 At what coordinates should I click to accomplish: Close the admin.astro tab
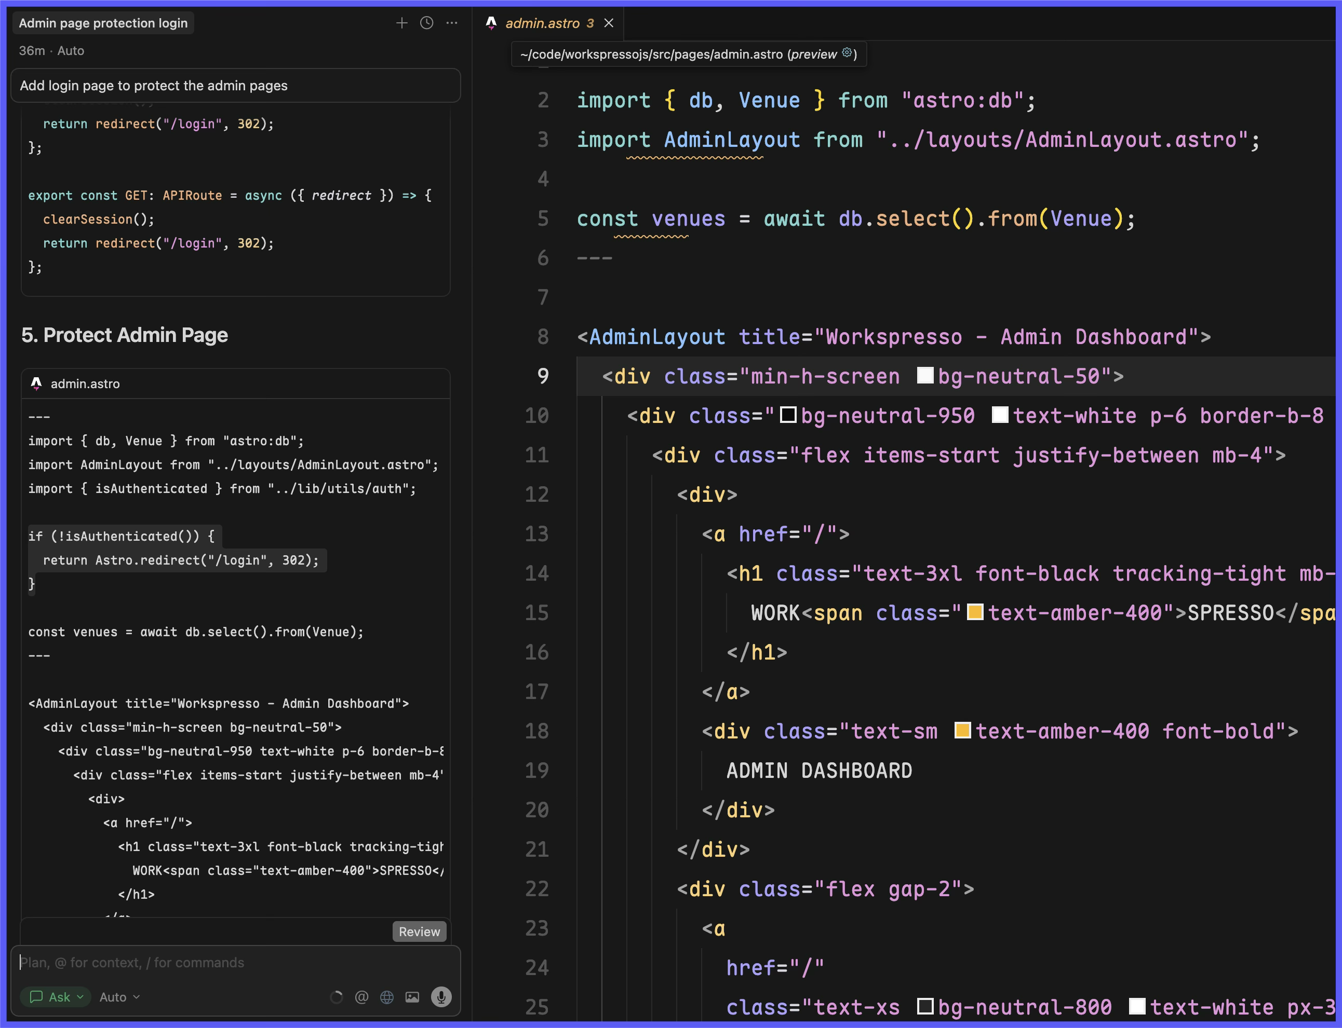click(x=609, y=23)
